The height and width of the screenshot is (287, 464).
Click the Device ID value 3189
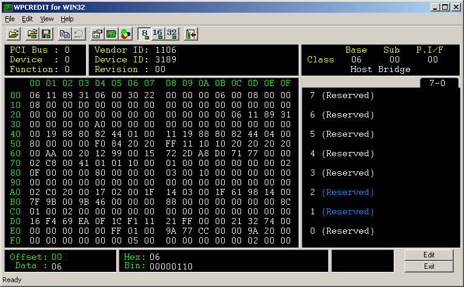point(166,59)
